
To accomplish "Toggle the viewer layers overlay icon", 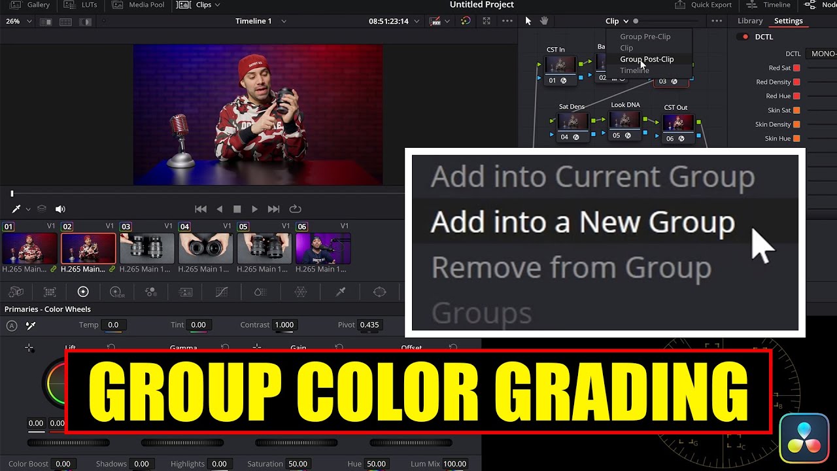I will [42, 209].
